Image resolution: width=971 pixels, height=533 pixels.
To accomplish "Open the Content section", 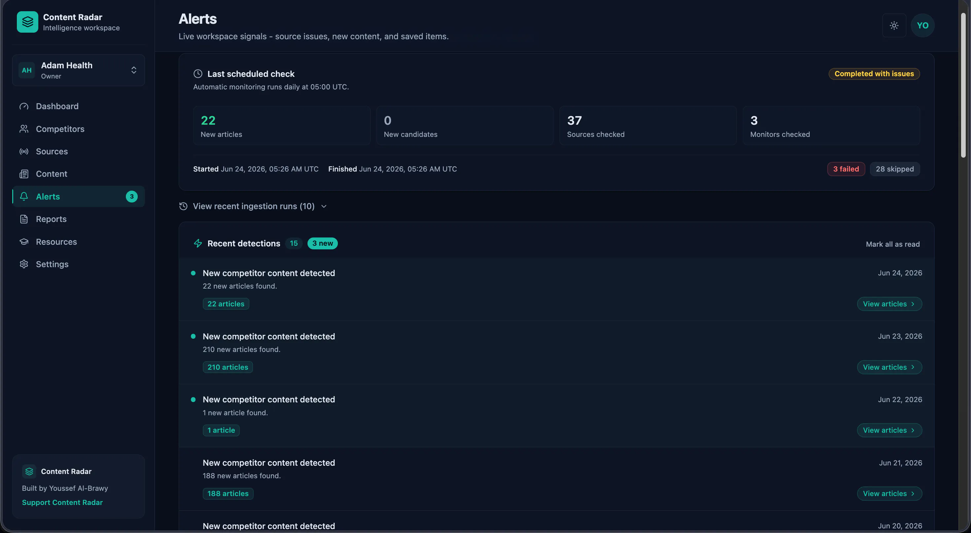I will [78, 174].
